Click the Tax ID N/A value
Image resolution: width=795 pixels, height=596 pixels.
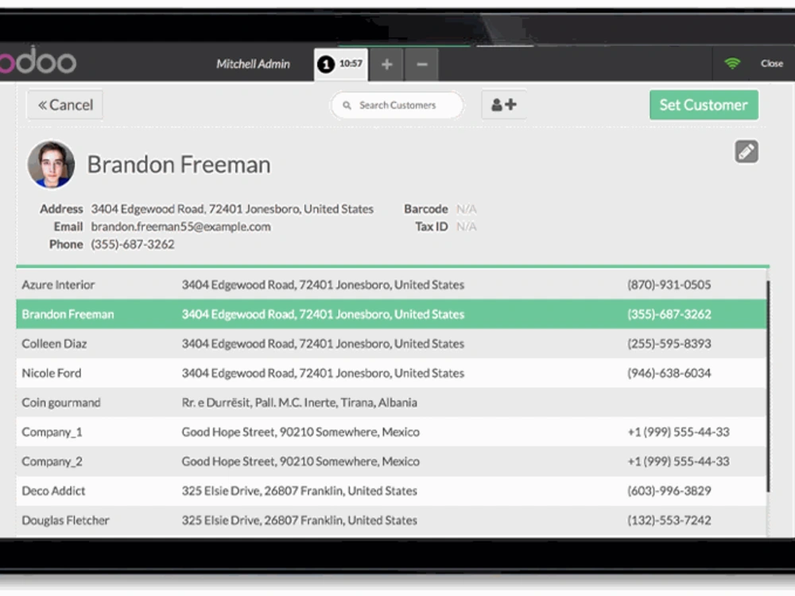coord(466,226)
